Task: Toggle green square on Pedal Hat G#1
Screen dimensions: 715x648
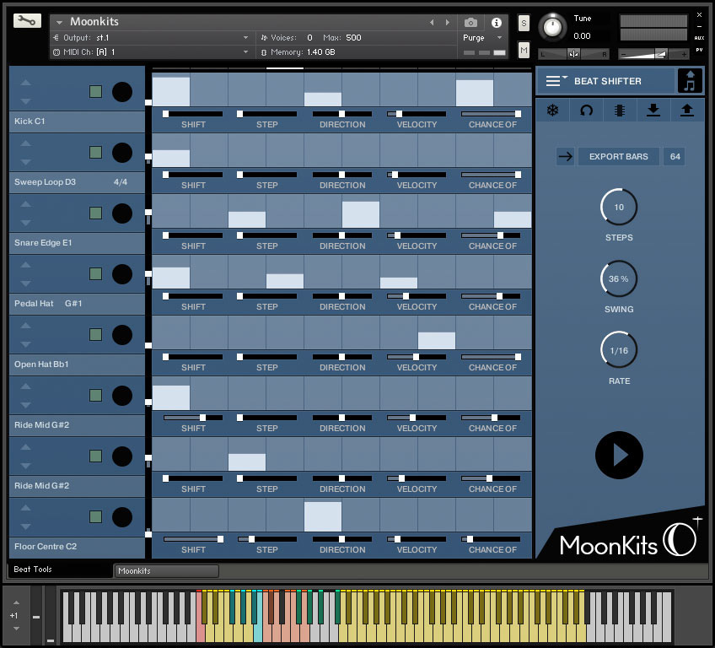Action: point(95,273)
